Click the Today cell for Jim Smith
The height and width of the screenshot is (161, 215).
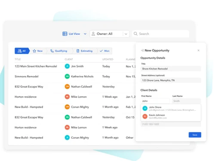click(106, 66)
